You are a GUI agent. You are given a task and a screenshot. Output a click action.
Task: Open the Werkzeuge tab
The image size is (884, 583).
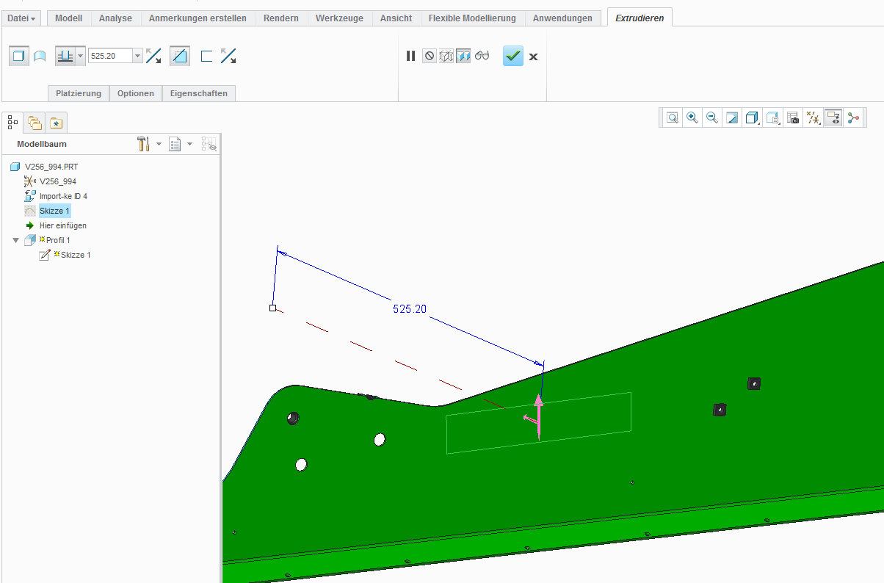(339, 18)
